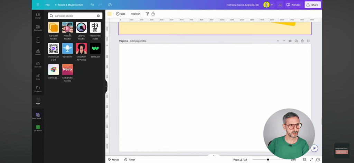354x163 pixels.
Task: Open the help question mark
Action: click(318, 160)
